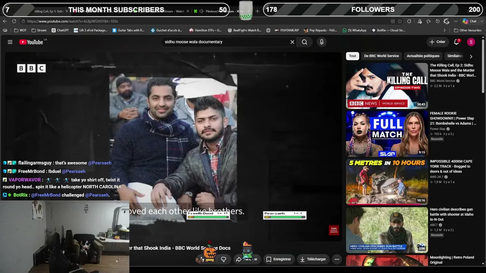Open The Killing Call Episode Two thumbnail
This screenshot has width=486, height=273.
(387, 86)
